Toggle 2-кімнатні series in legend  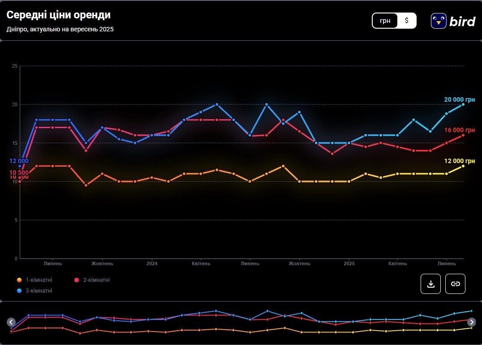point(96,280)
